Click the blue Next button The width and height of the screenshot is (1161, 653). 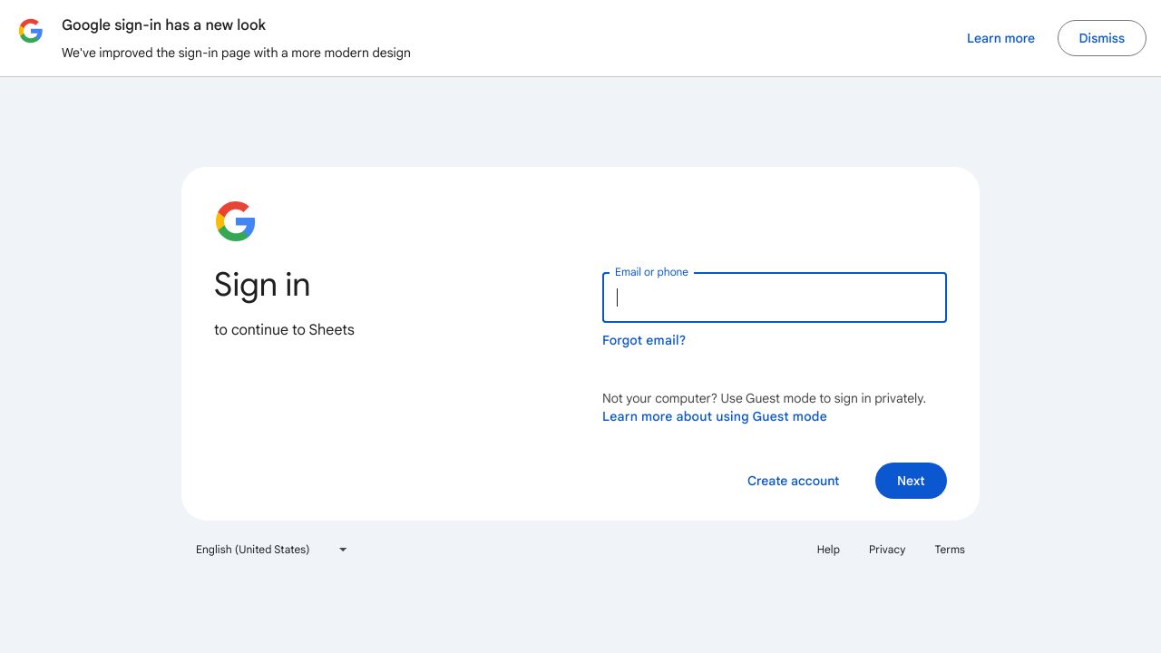click(x=911, y=481)
